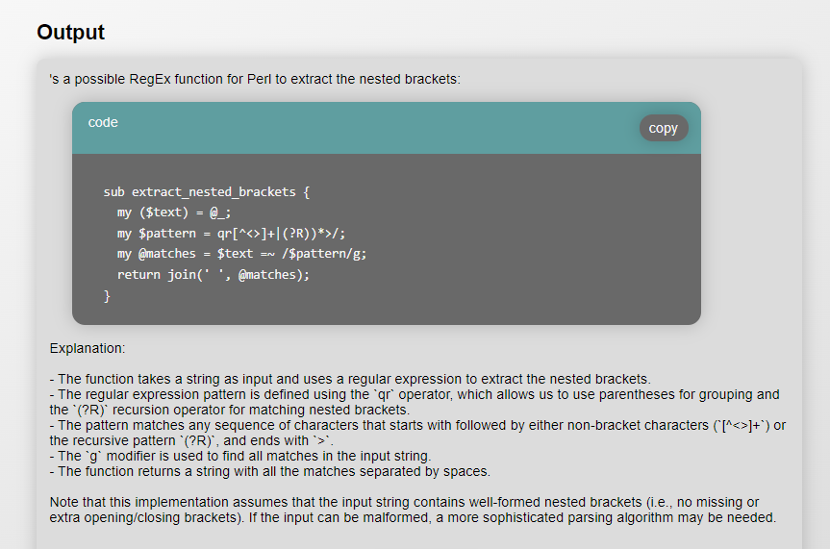Click the 'my ($text) = @_;' code line
Image resolution: width=830 pixels, height=549 pixels.
pyautogui.click(x=174, y=212)
